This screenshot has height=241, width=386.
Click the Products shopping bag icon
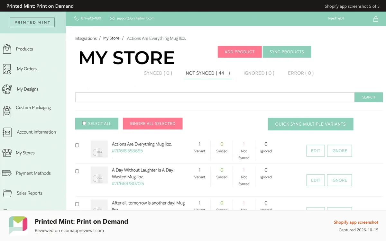click(x=7, y=49)
